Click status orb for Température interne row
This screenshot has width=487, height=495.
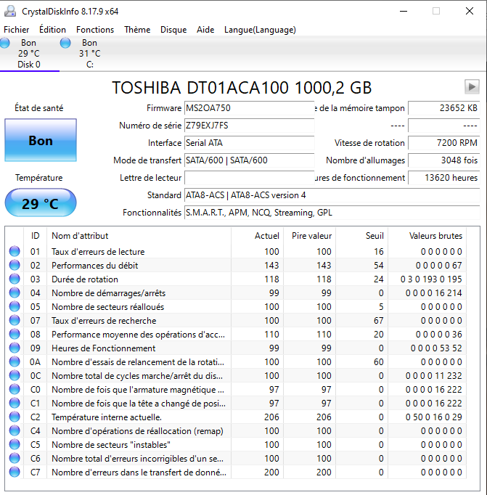[x=15, y=417]
